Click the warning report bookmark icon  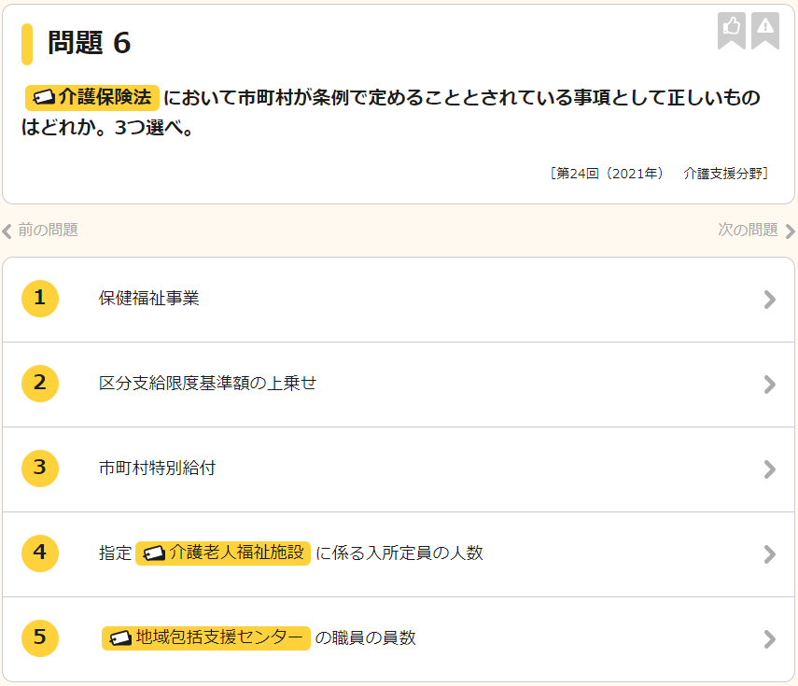(765, 29)
